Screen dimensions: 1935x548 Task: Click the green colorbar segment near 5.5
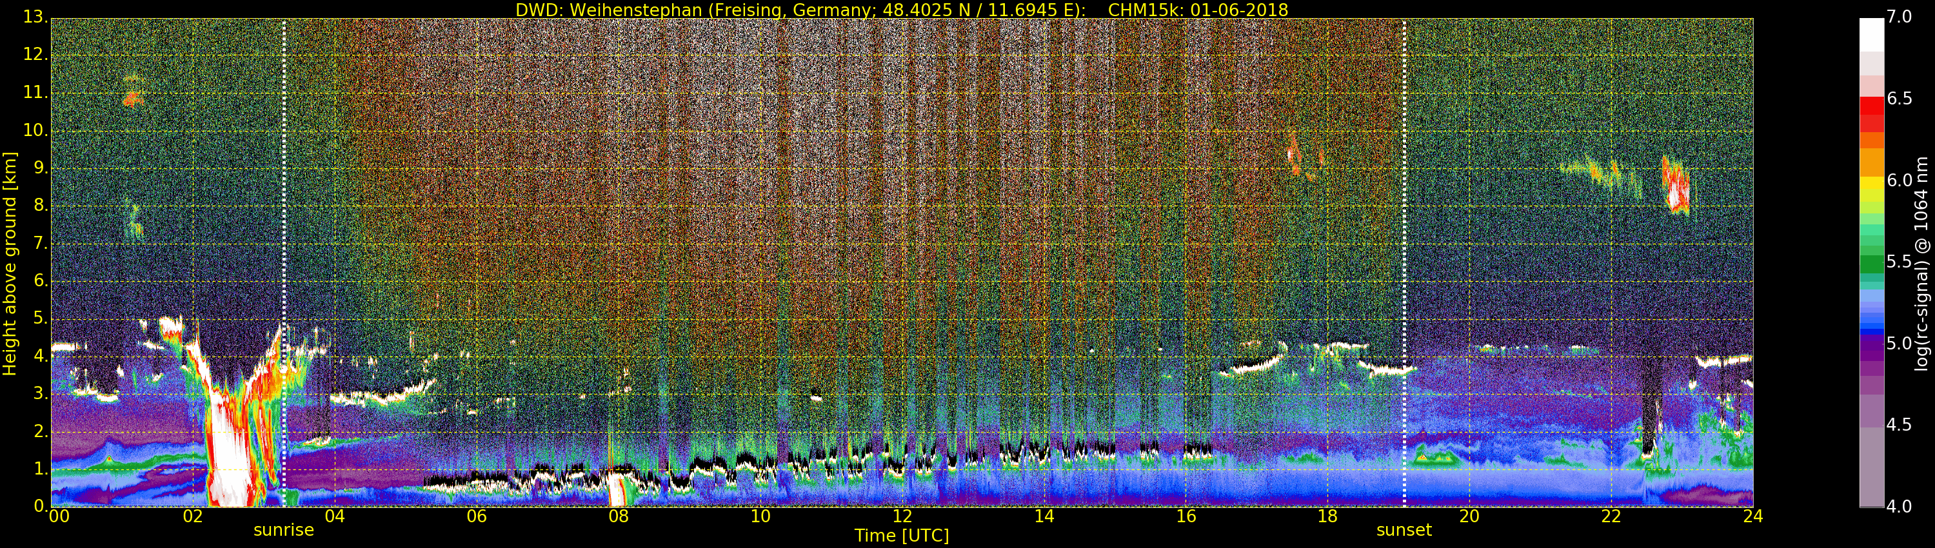click(x=1871, y=263)
